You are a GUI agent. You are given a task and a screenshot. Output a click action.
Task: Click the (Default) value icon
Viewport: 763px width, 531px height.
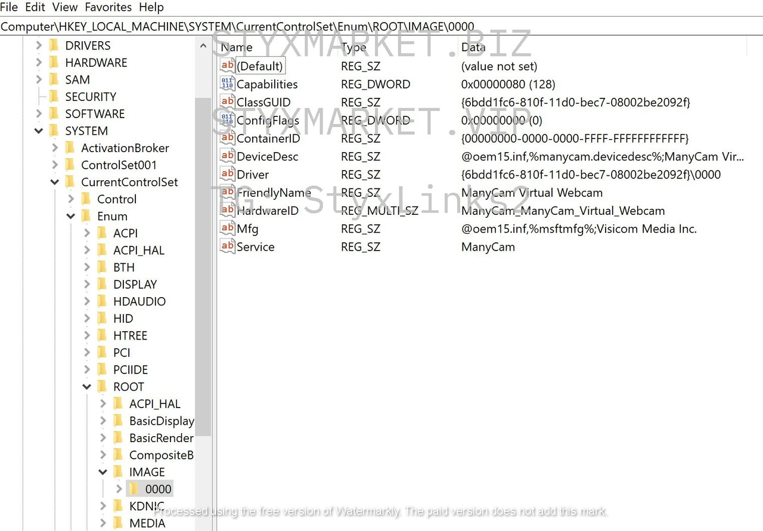(227, 66)
